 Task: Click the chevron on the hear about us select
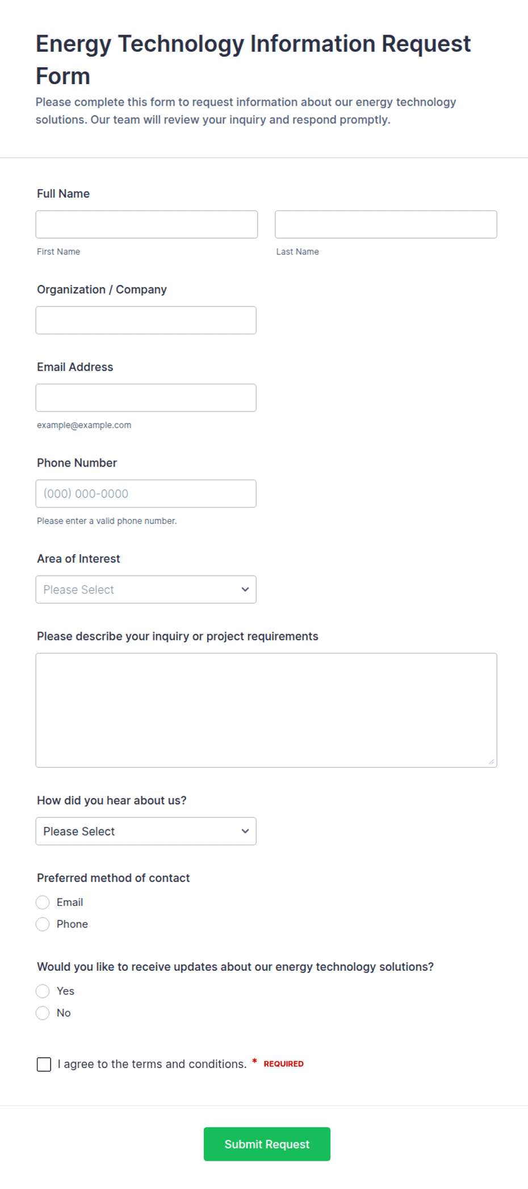[x=245, y=832]
